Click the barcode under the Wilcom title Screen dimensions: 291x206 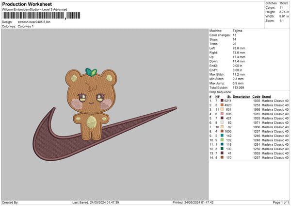click(x=41, y=16)
